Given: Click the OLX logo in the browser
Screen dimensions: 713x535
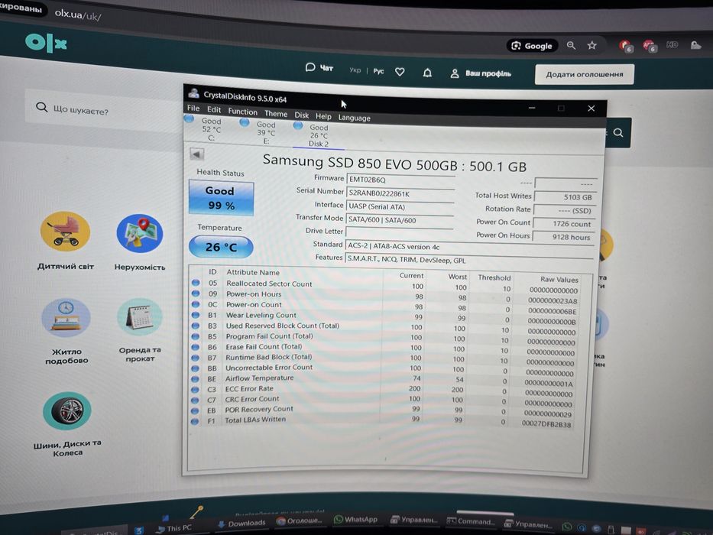Looking at the screenshot, I should (x=46, y=43).
